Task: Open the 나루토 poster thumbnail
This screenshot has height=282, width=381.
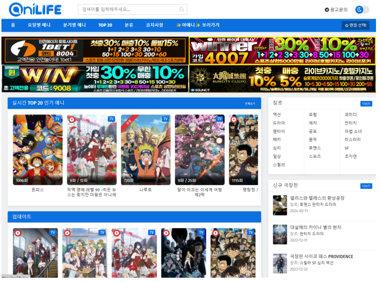Action: pyautogui.click(x=145, y=150)
